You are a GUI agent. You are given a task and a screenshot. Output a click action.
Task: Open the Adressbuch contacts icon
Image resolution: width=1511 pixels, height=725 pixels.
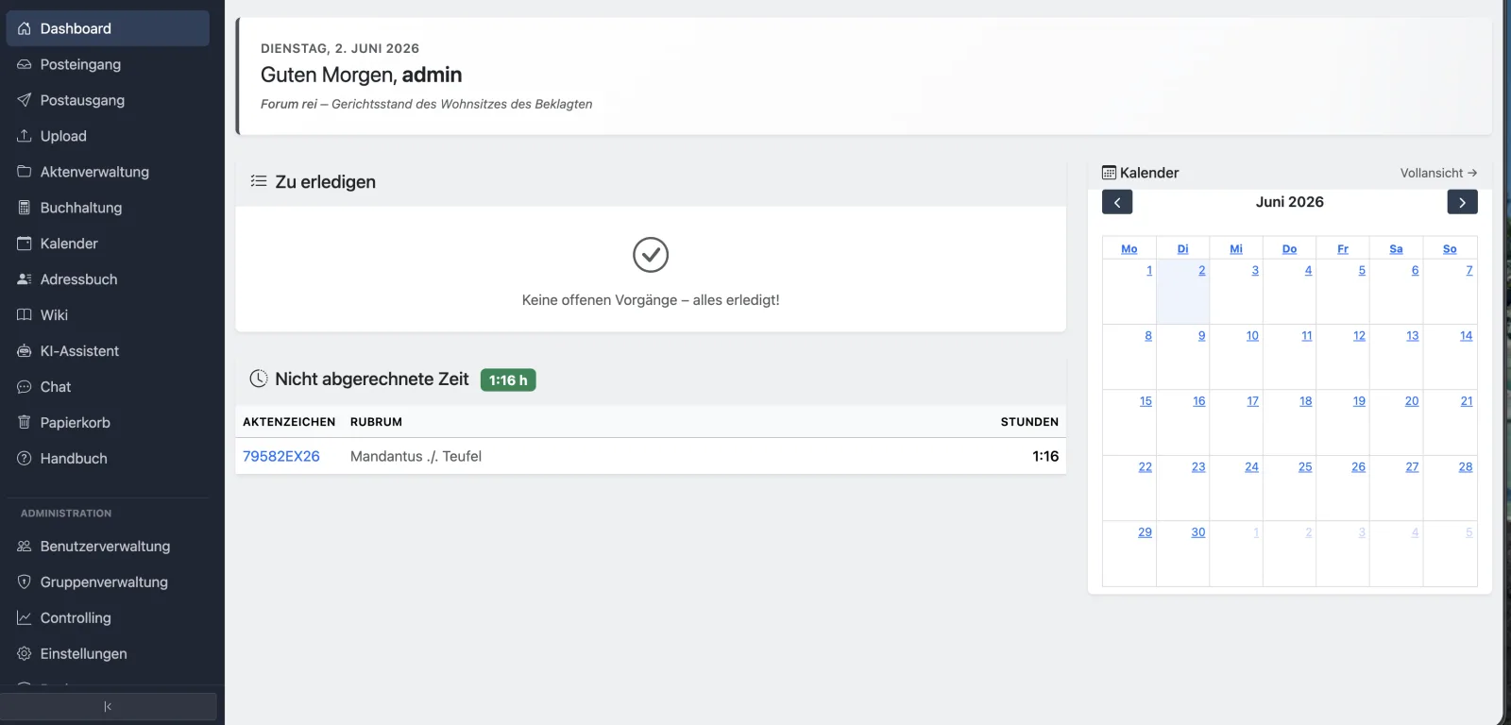pos(25,279)
